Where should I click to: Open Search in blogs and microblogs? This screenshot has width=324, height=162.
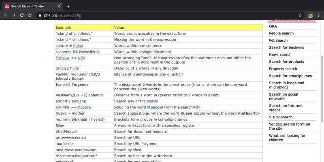[287, 85]
